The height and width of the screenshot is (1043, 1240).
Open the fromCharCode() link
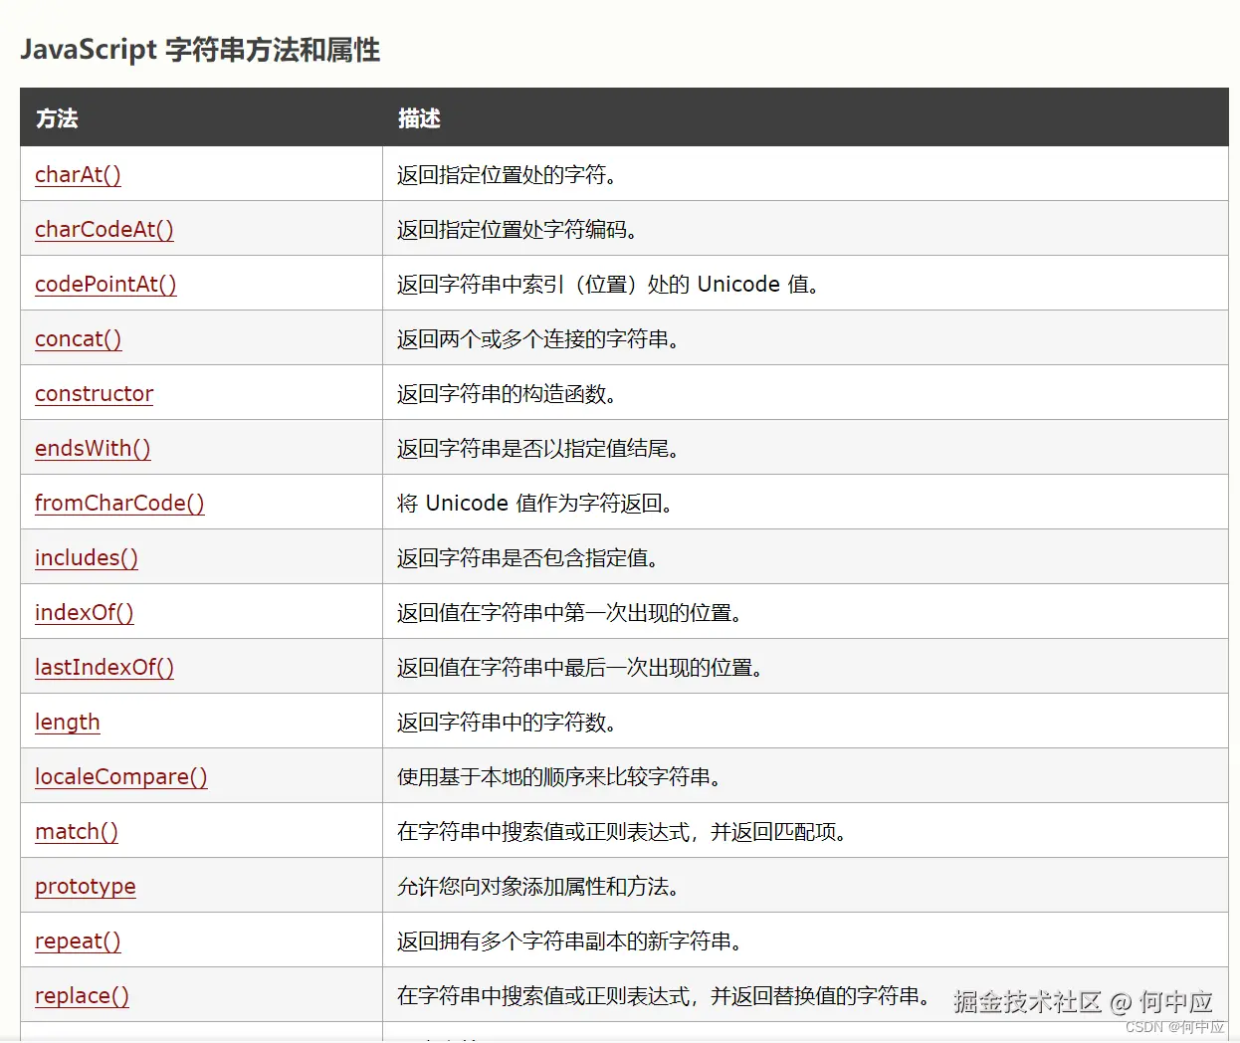[119, 504]
